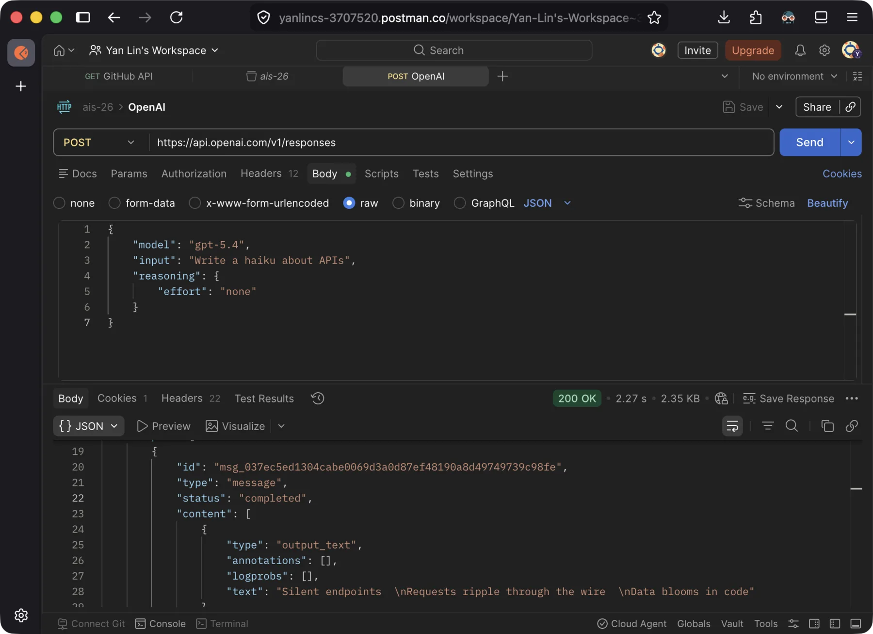Click the Postman Search bar
This screenshot has width=873, height=634.
tap(454, 50)
